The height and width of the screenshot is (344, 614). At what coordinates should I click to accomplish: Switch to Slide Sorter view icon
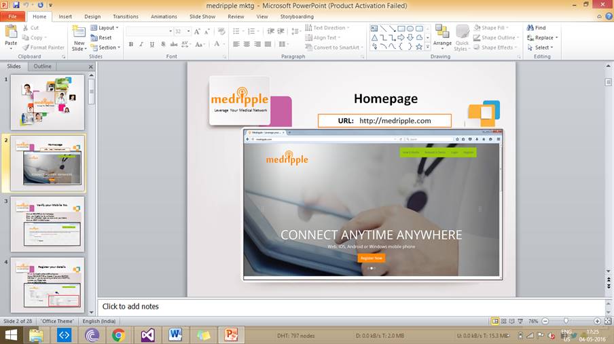(x=505, y=321)
